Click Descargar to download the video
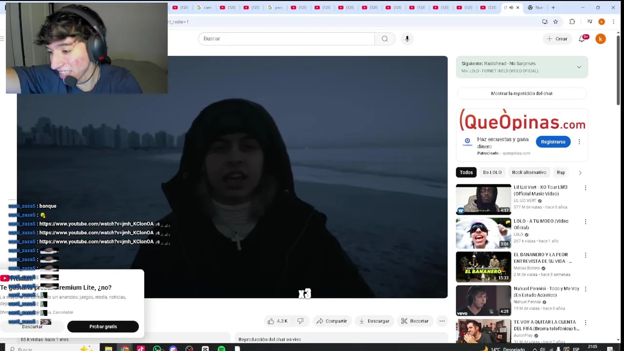Screen dimensions: 624x351 pyautogui.click(x=374, y=321)
